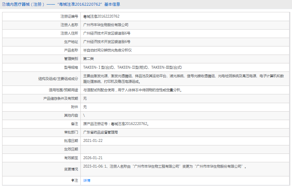
Task: Click the 注册人住所 label
Action: pyautogui.click(x=69, y=33)
